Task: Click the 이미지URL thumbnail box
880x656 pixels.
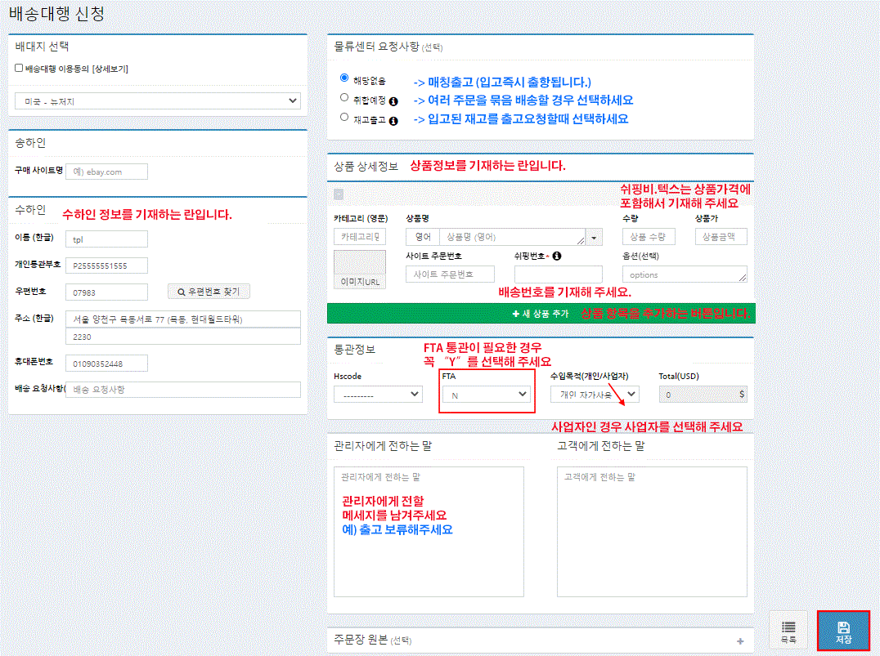Action: 359,269
